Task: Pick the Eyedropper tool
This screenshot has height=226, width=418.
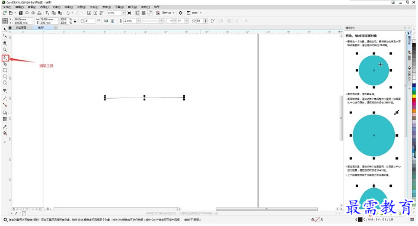Action: pyautogui.click(x=5, y=127)
